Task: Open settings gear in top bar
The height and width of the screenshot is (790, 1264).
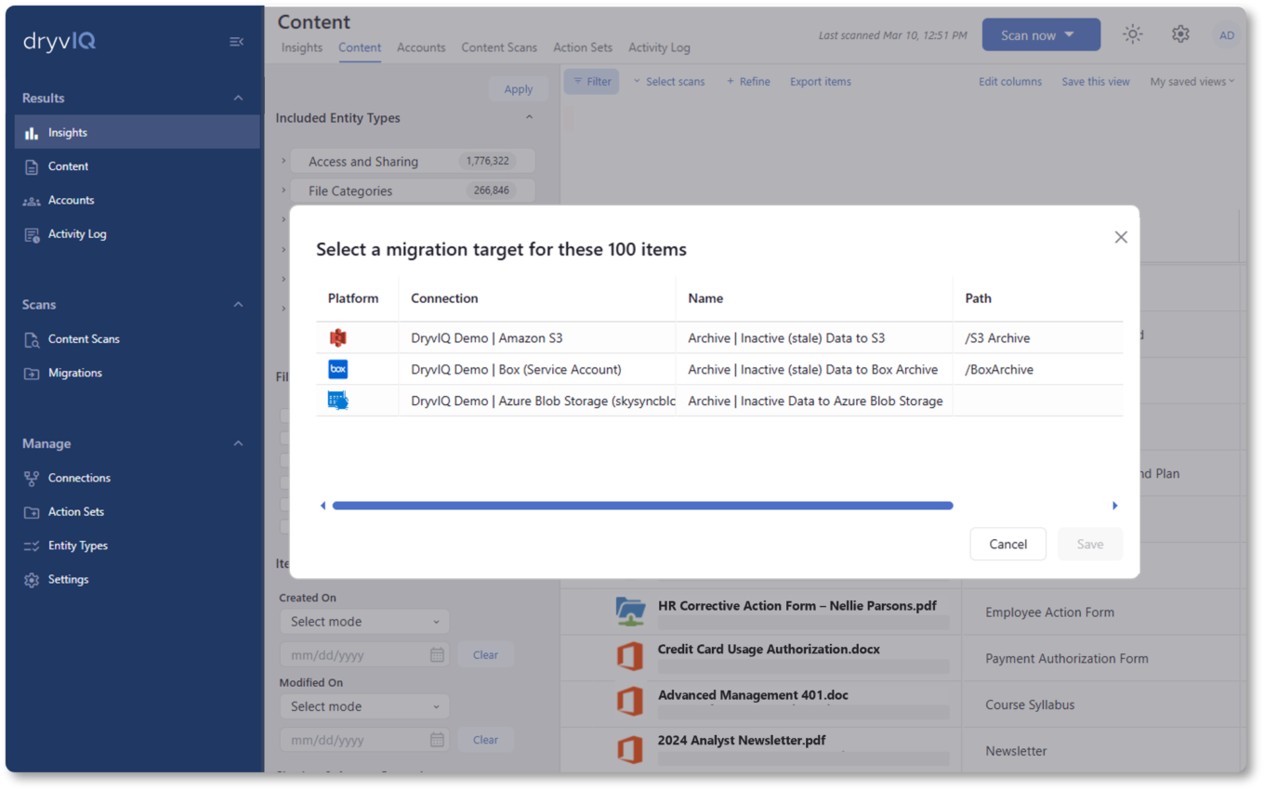Action: [x=1180, y=34]
